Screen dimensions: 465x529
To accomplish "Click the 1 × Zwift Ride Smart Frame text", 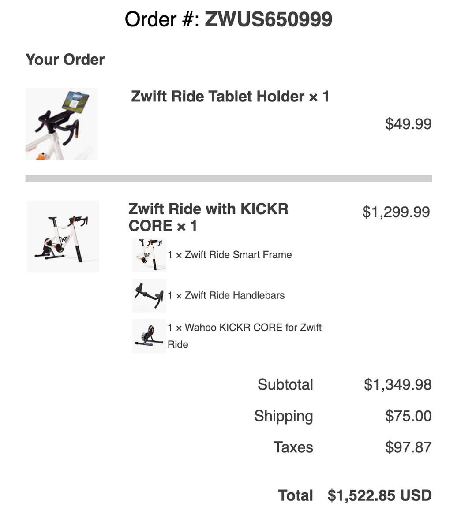I will [x=230, y=255].
